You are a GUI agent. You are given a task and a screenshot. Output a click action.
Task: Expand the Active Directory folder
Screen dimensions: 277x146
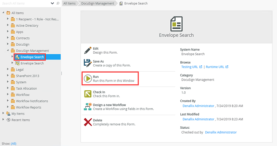[x=8, y=25]
